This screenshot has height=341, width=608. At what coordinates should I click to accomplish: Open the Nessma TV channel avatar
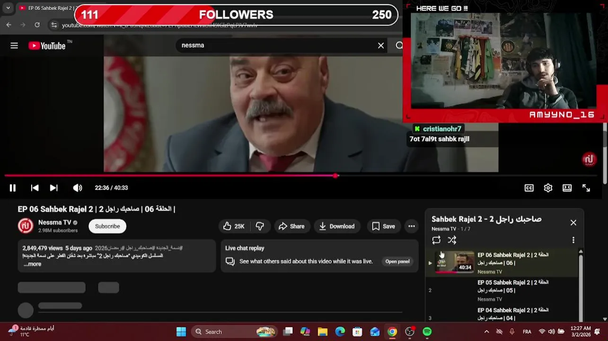(x=26, y=226)
